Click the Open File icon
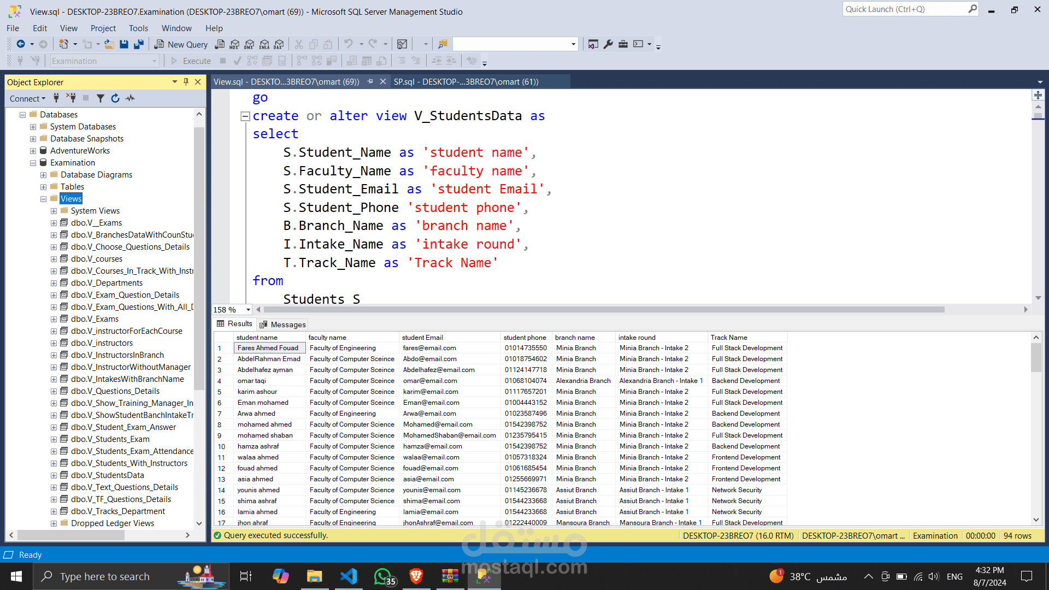This screenshot has height=590, width=1049. click(109, 44)
